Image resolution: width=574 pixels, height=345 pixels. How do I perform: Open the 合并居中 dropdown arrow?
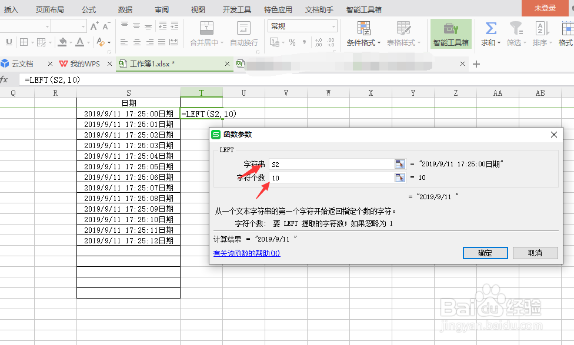[222, 43]
